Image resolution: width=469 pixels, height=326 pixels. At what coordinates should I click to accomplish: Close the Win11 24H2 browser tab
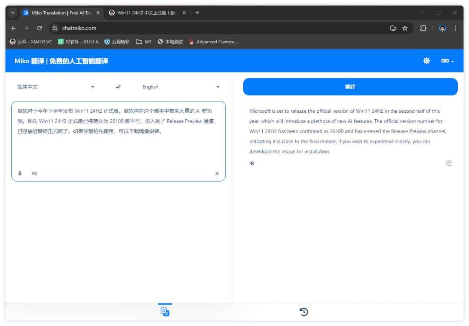(x=184, y=13)
